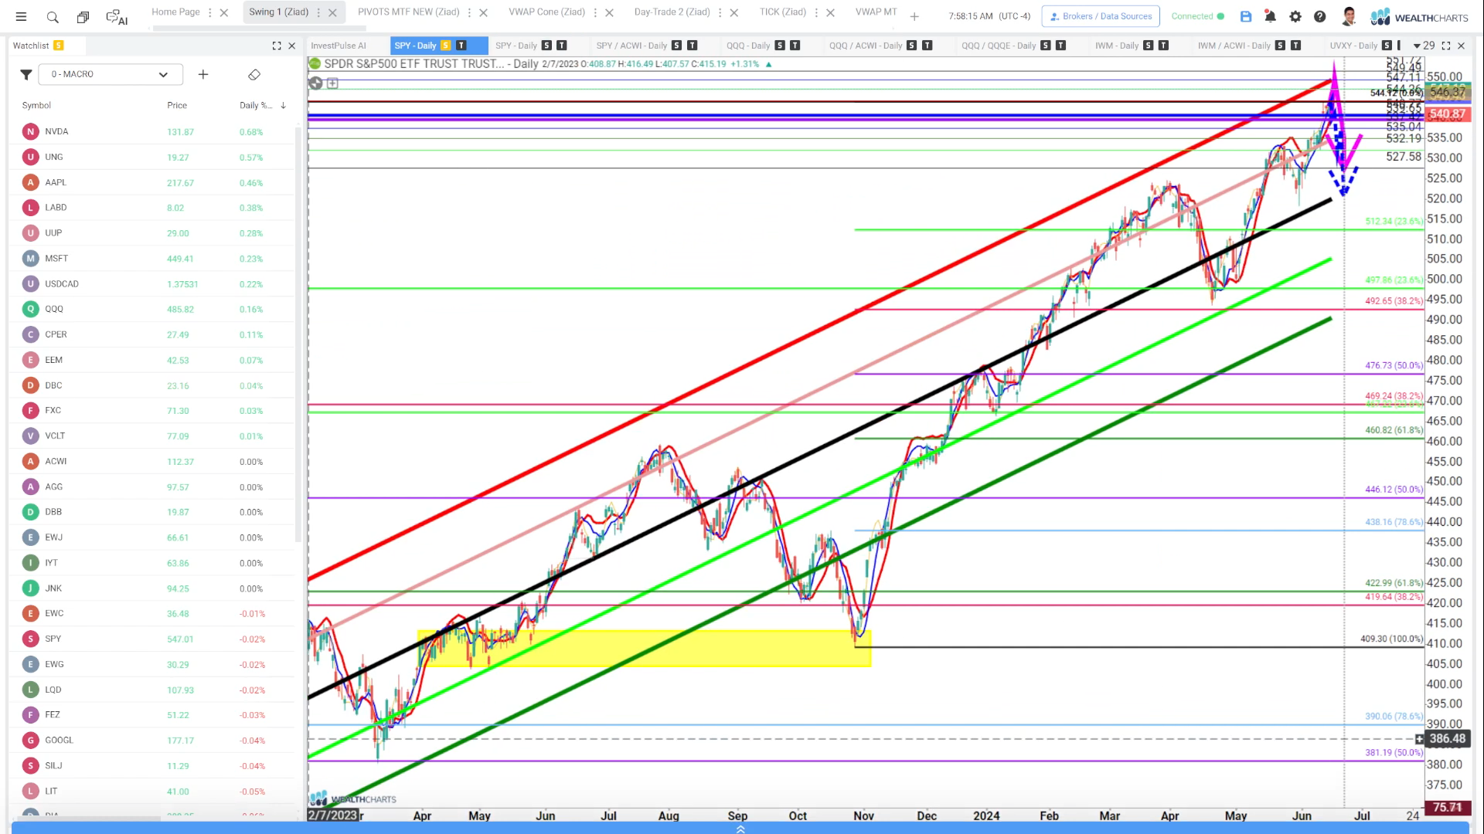Open the QQQ / ACWI - Daily chart tab
1484x834 pixels.
(866, 46)
